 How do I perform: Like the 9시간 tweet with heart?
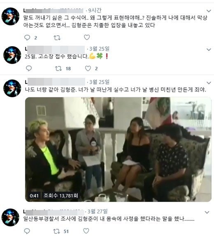pyautogui.click(x=87, y=37)
